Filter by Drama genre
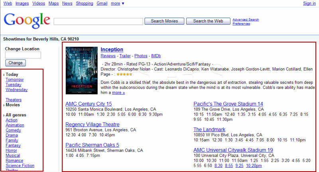The width and height of the screenshot is (319, 172). 12,135
